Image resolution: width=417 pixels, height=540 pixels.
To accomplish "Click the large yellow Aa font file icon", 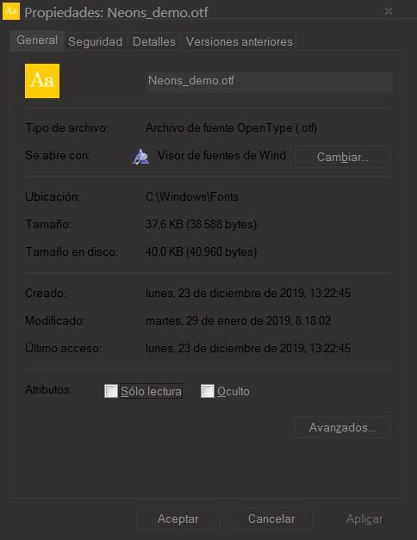I will click(x=42, y=81).
